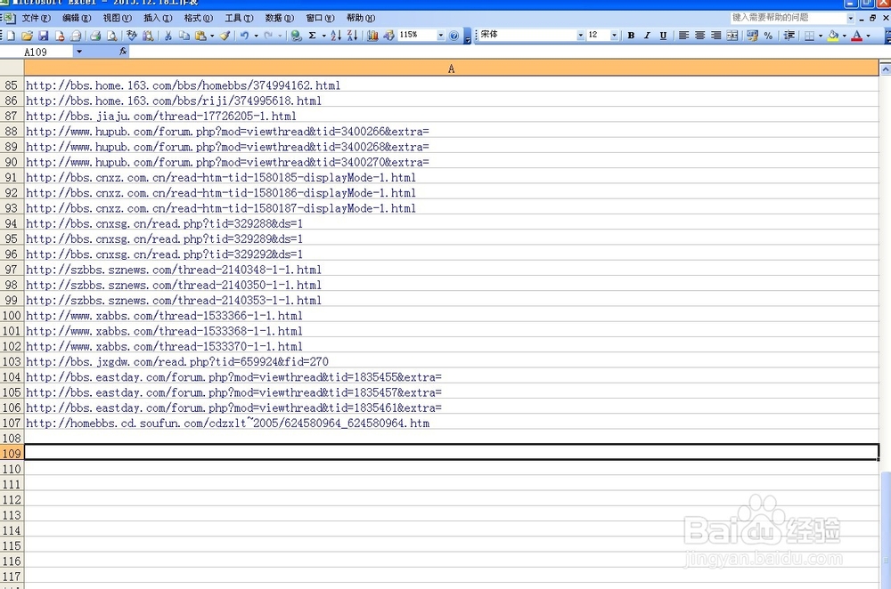Open the 窗口(W) menu
This screenshot has height=589, width=891.
click(320, 18)
